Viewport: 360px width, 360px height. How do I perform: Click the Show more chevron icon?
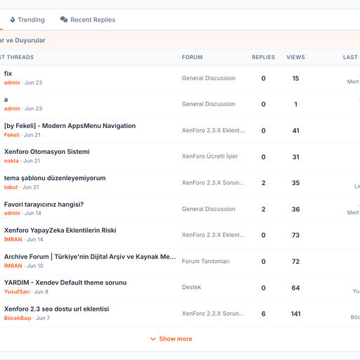click(x=153, y=339)
